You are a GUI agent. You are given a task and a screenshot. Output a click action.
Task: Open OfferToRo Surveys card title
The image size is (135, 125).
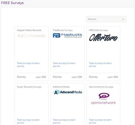[98, 30]
